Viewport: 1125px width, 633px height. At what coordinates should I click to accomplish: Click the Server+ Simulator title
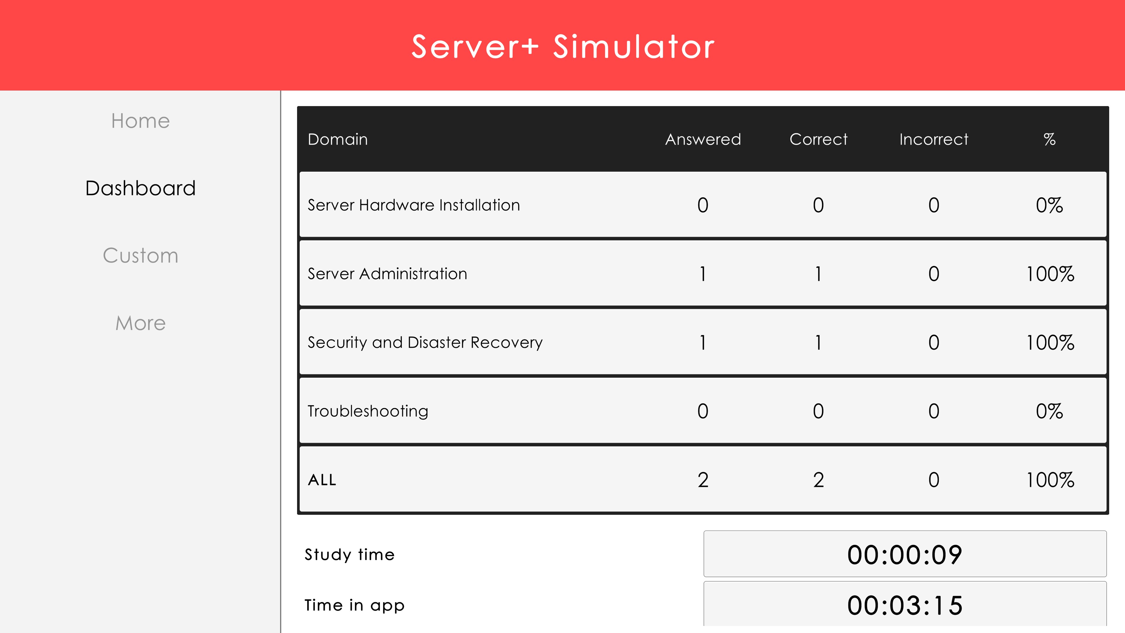coord(562,46)
